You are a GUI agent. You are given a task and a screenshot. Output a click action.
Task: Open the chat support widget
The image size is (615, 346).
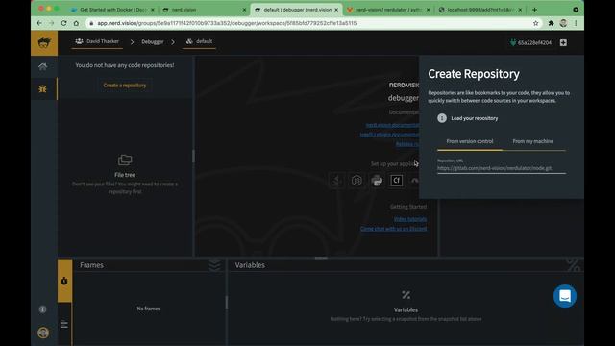565,296
